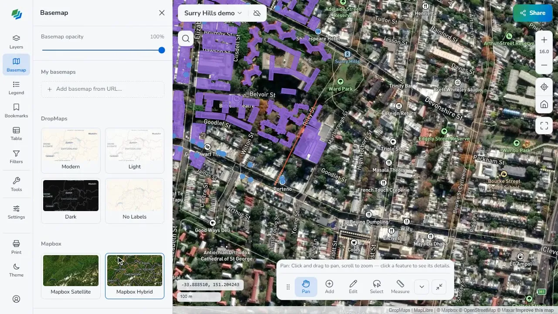
Task: Choose the Mapbox Satellite basemap
Action: click(x=71, y=276)
